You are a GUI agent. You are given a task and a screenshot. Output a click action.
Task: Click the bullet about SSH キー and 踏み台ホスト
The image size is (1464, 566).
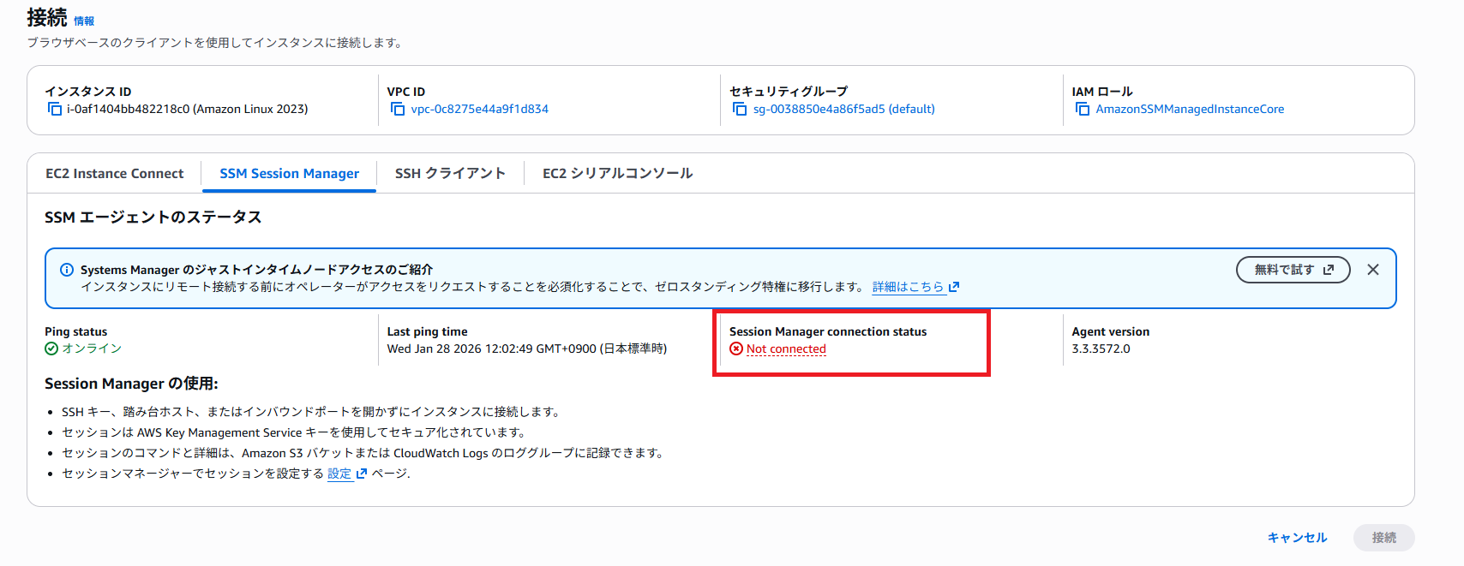coord(313,412)
